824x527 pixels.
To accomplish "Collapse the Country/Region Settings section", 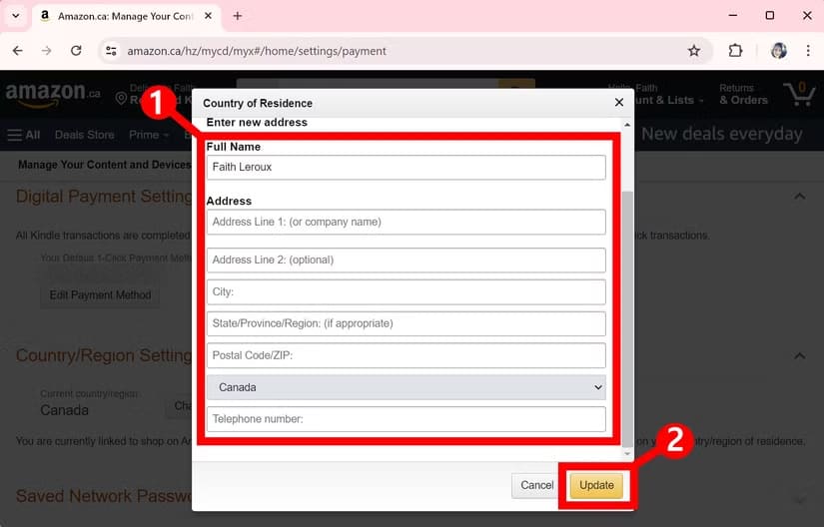I will click(x=800, y=356).
